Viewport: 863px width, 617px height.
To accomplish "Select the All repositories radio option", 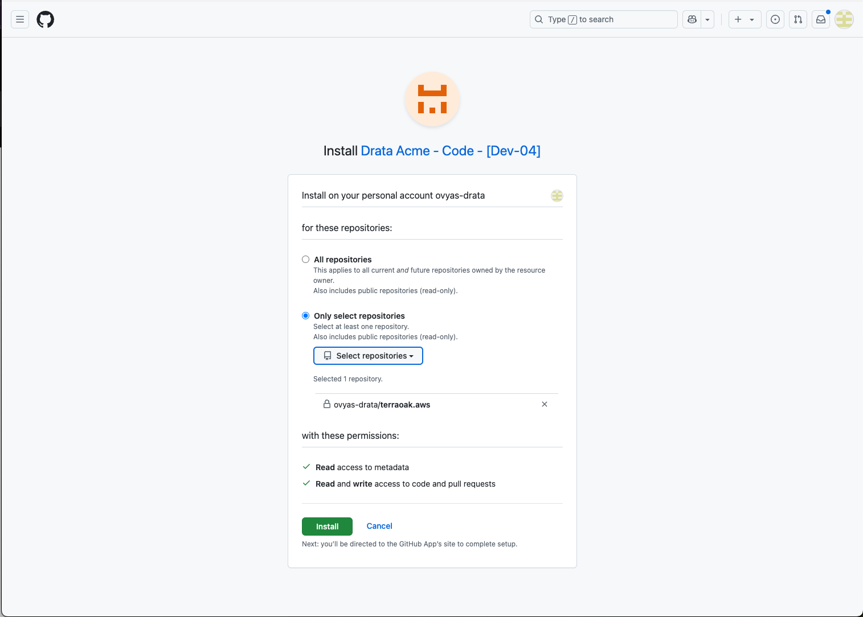I will pos(306,260).
